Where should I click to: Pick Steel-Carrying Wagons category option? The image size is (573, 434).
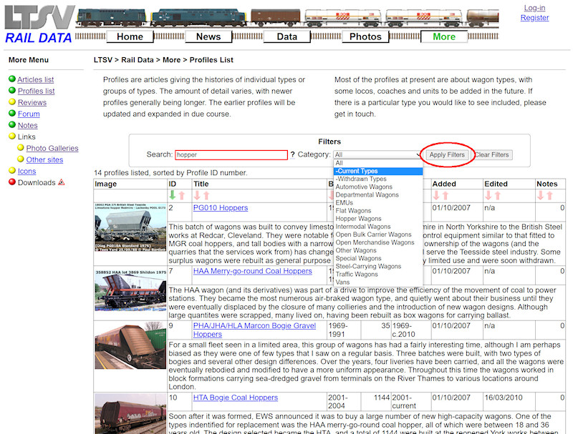coord(370,266)
